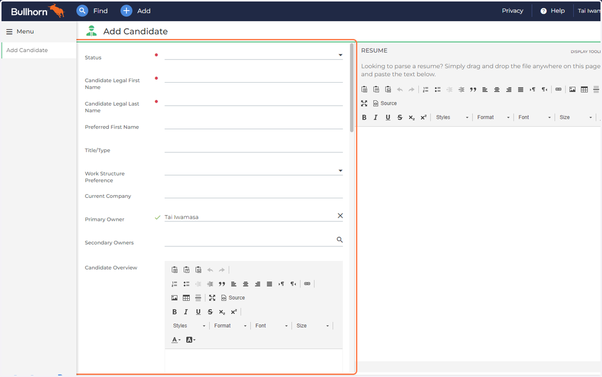Toggle italic in Resume editor
The image size is (602, 377).
(376, 118)
